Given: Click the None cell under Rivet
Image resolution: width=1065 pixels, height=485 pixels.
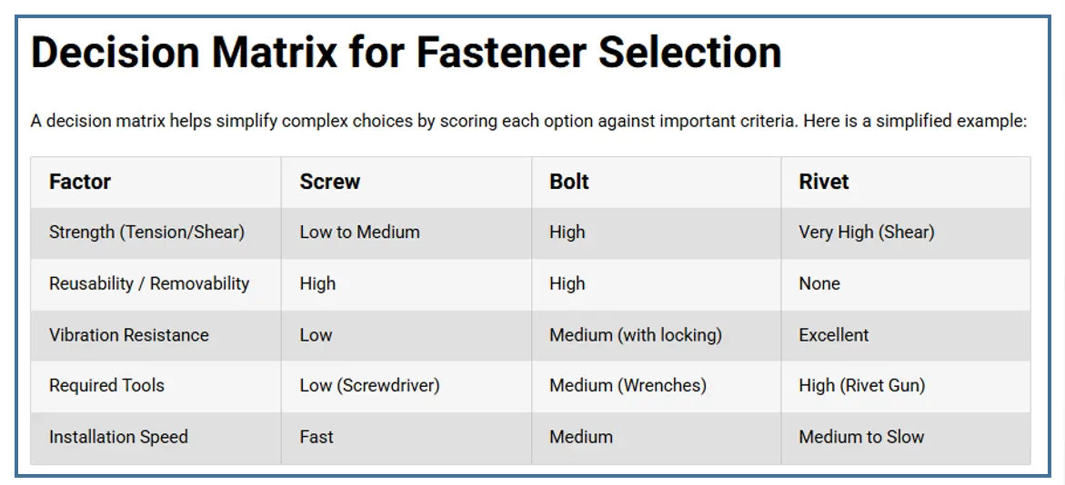Looking at the screenshot, I should (819, 283).
